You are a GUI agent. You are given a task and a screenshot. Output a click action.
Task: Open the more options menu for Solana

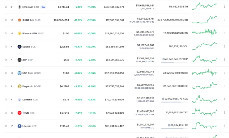click(225, 46)
